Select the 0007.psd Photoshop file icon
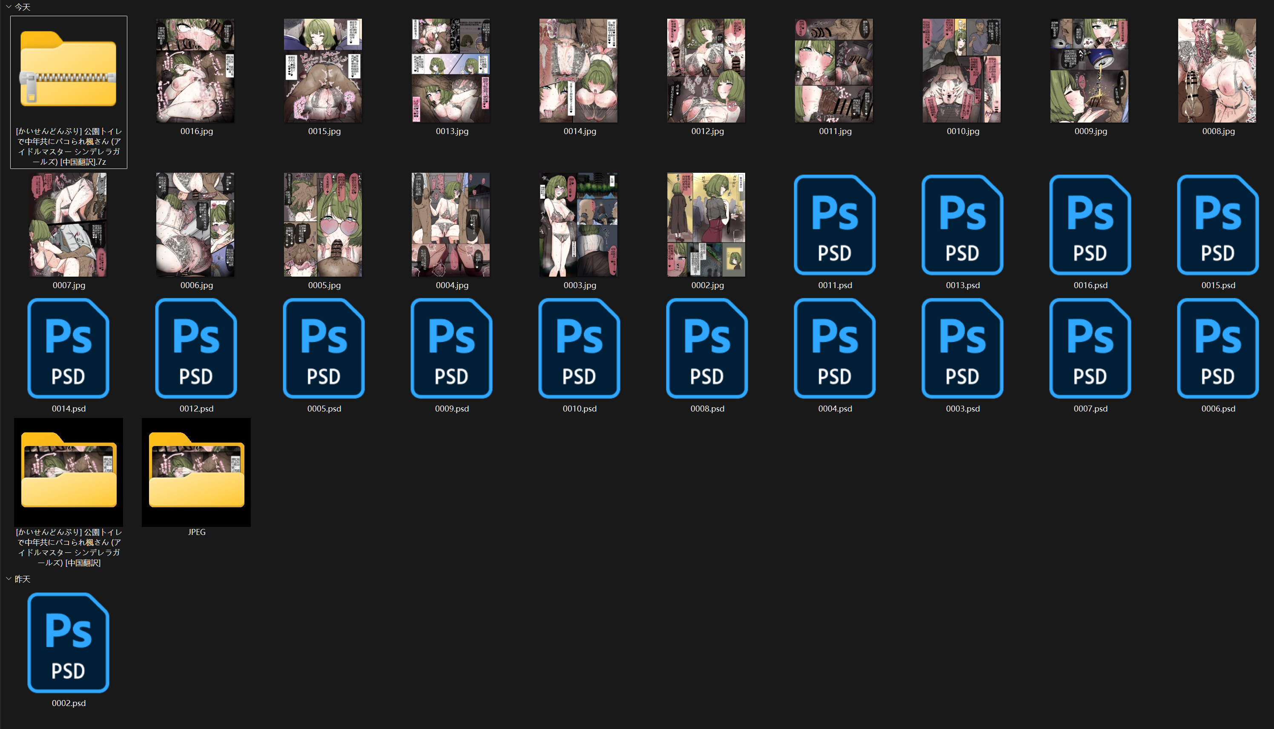1274x729 pixels. 1090,348
